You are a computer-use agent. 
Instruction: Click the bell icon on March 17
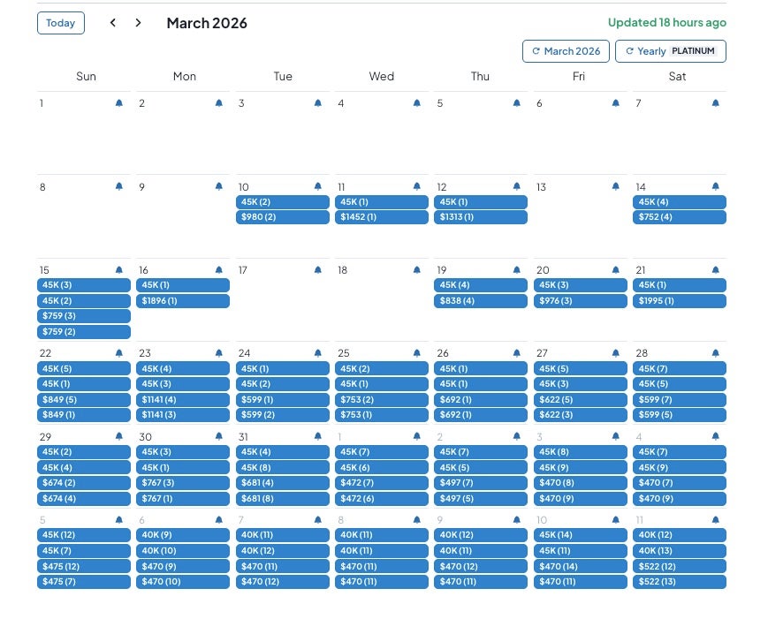pyautogui.click(x=318, y=270)
